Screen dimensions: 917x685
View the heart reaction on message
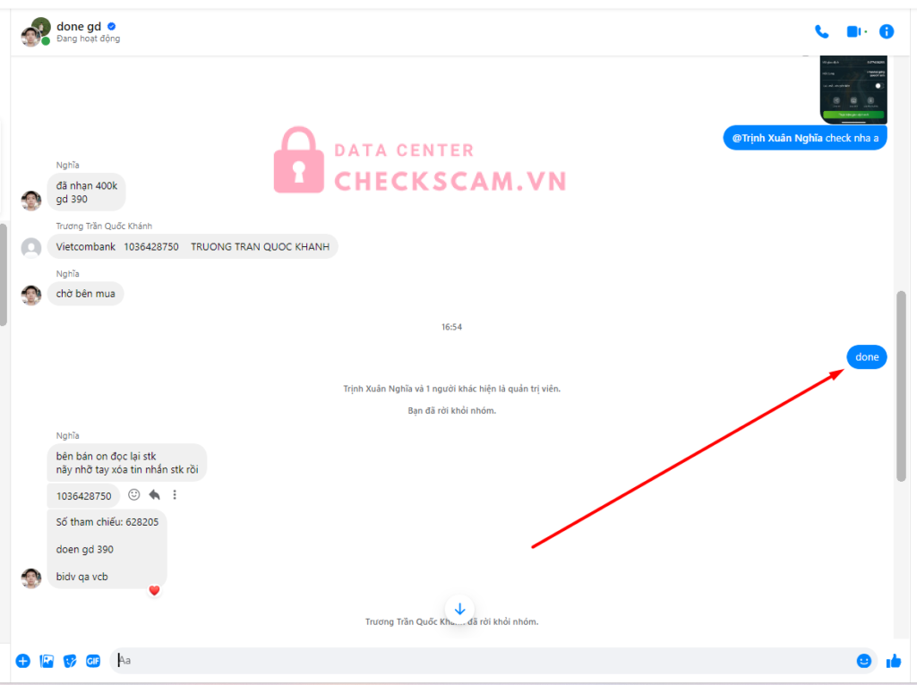(154, 590)
